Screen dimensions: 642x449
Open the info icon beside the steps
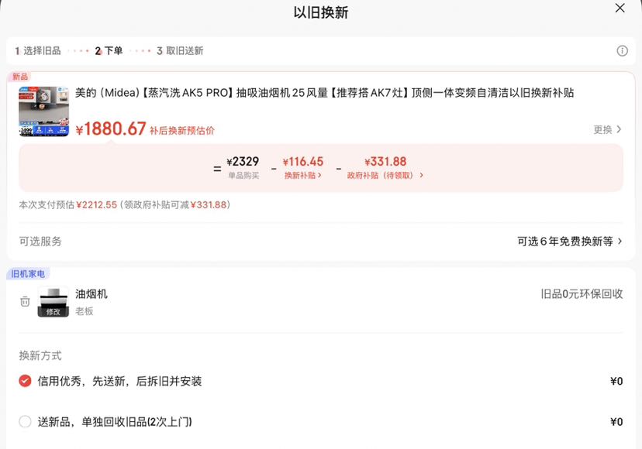point(622,51)
